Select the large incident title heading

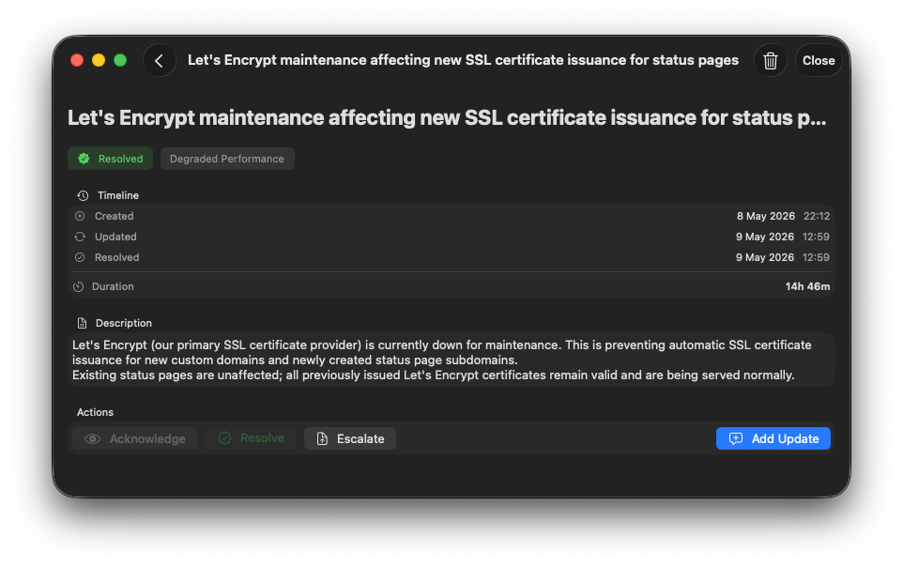tap(447, 118)
